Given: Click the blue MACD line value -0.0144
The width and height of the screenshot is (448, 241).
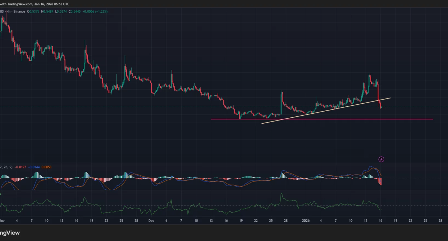Looking at the screenshot, I should tap(34, 167).
